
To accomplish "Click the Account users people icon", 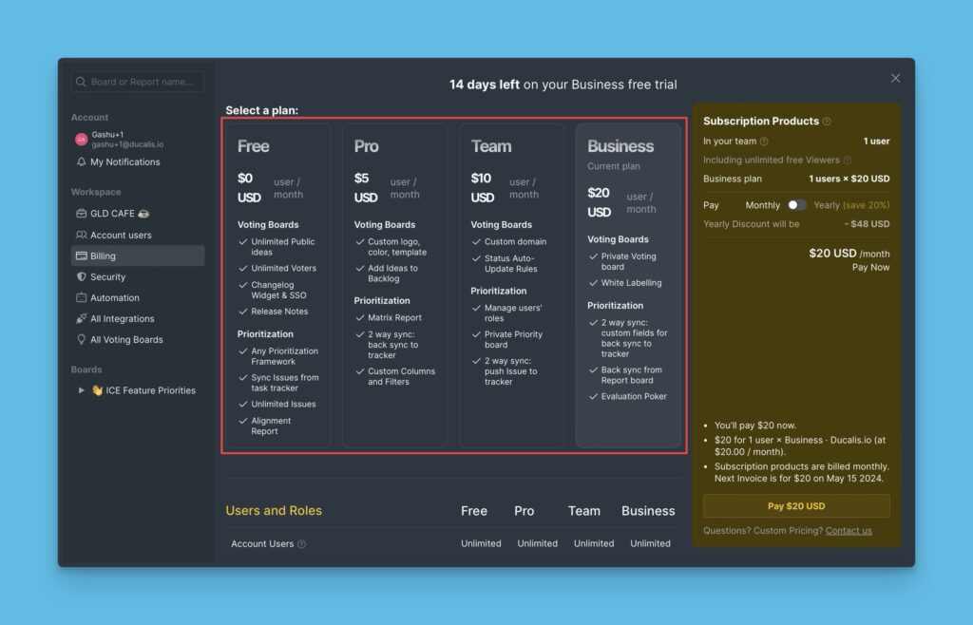I will coord(82,236).
